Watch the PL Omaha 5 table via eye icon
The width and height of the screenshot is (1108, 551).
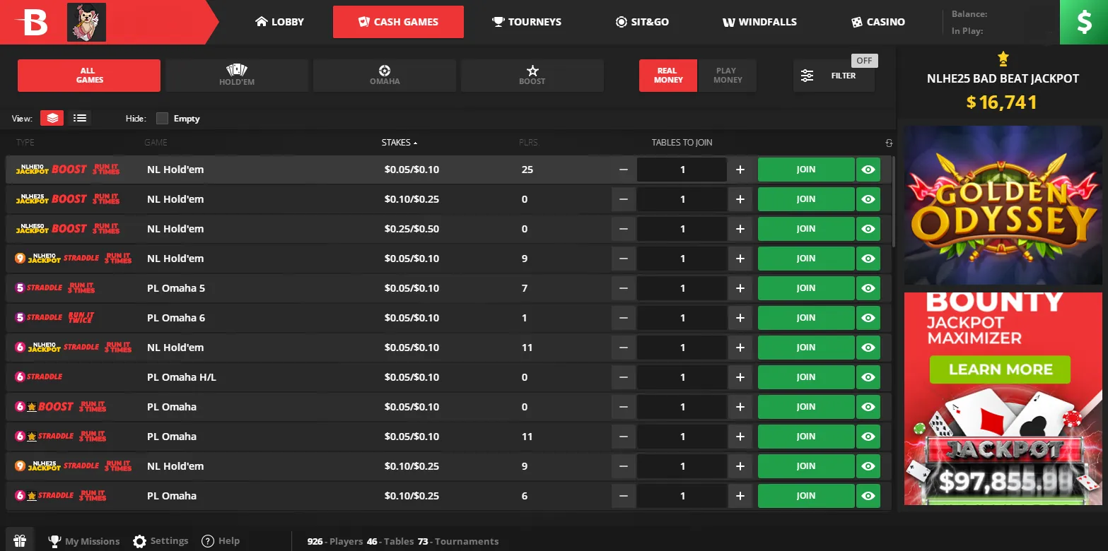[x=868, y=288]
